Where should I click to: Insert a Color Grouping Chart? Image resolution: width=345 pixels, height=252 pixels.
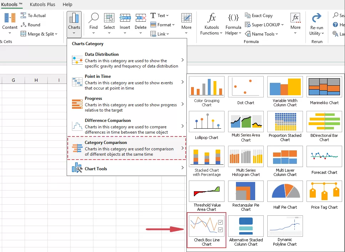tap(207, 92)
